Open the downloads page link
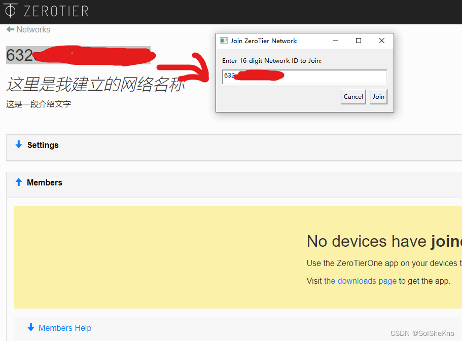The image size is (462, 341). pyautogui.click(x=360, y=281)
